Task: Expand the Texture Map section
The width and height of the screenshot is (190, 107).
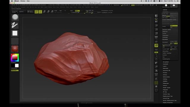Action: 166,94
